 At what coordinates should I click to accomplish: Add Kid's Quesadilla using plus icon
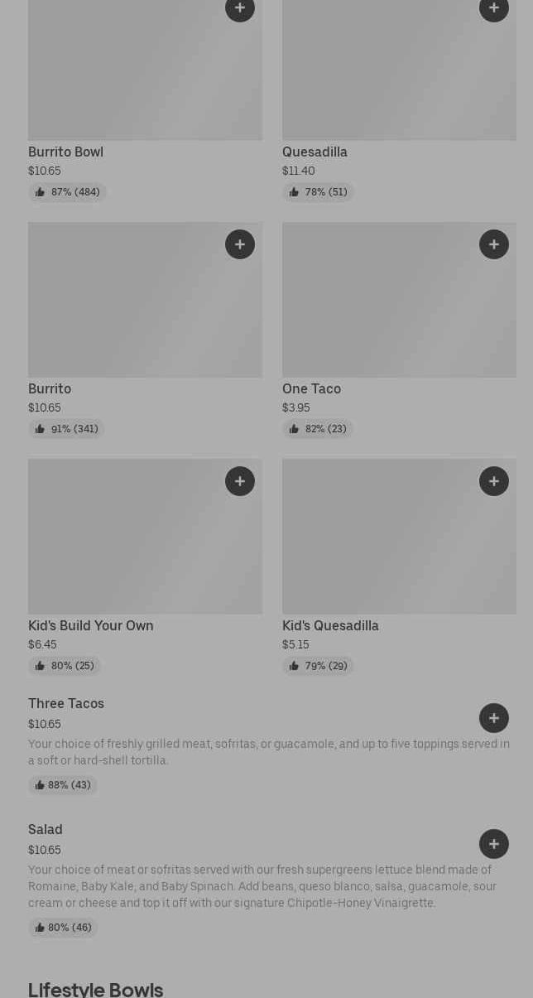(494, 481)
